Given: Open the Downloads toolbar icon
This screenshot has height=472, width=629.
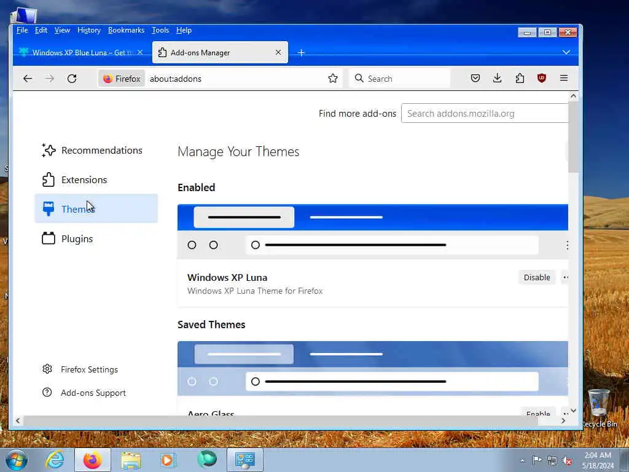Looking at the screenshot, I should coord(497,78).
